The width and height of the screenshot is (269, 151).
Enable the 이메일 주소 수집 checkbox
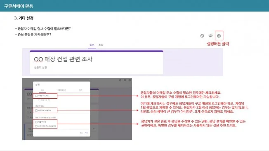[x=36, y=96]
